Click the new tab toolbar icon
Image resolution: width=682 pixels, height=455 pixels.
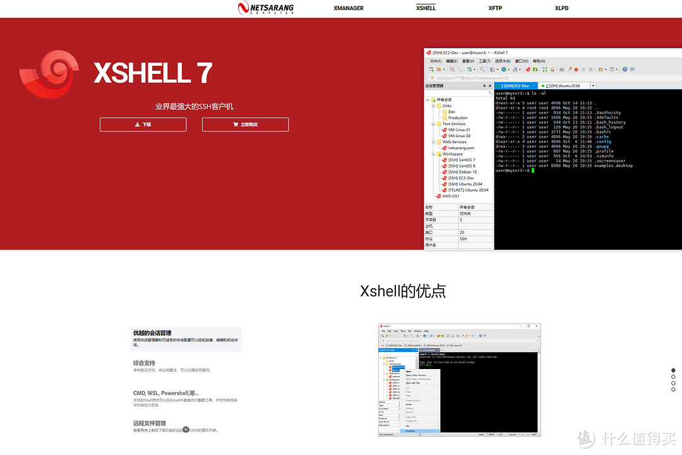(x=469, y=70)
